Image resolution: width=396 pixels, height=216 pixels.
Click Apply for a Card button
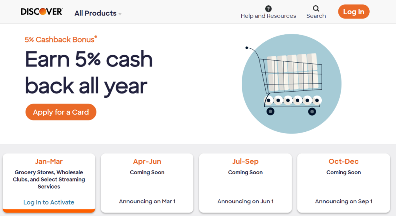tap(61, 112)
